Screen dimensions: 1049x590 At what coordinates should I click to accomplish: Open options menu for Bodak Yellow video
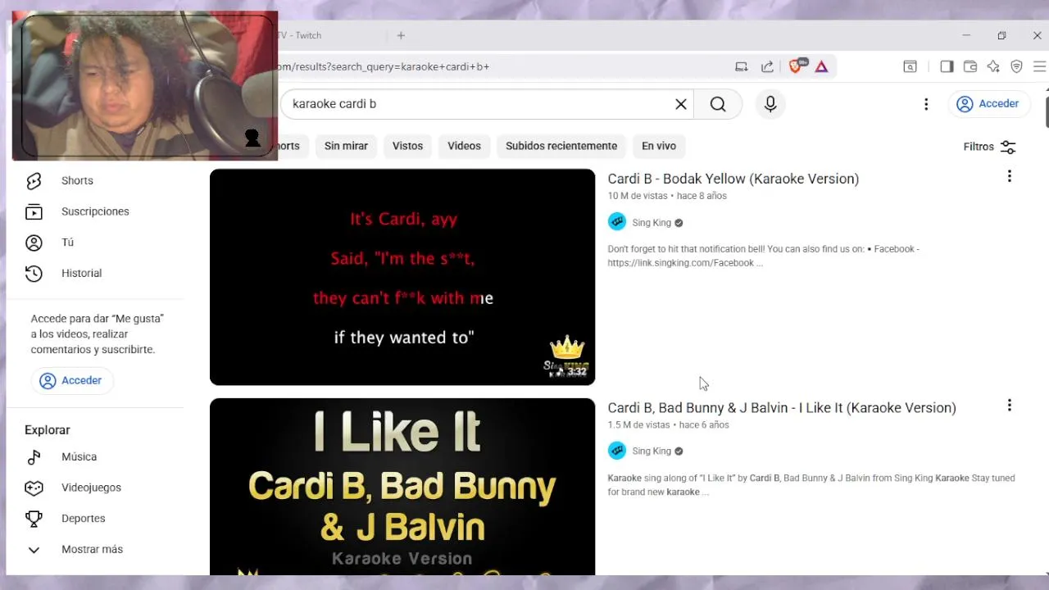pos(1010,176)
